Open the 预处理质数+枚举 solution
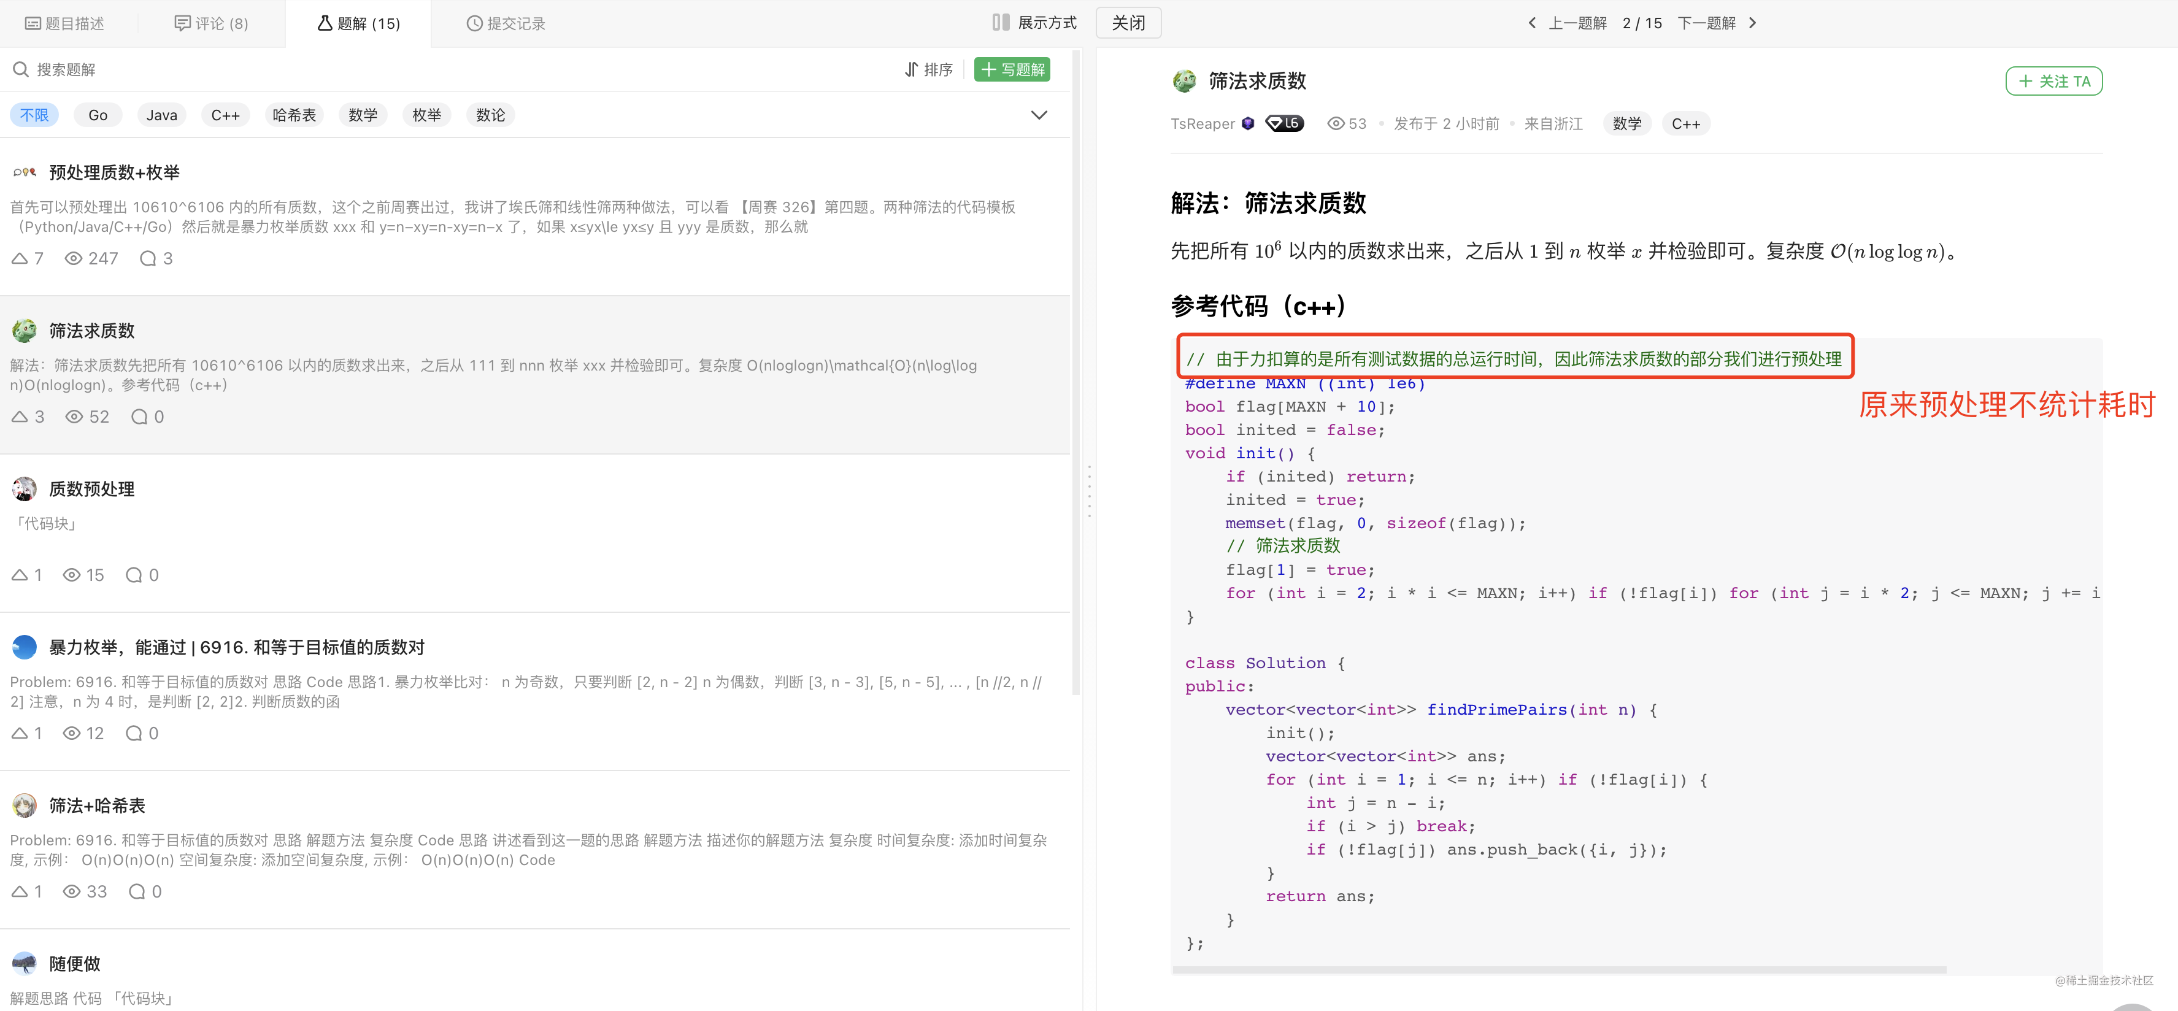This screenshot has height=1011, width=2178. click(x=114, y=172)
